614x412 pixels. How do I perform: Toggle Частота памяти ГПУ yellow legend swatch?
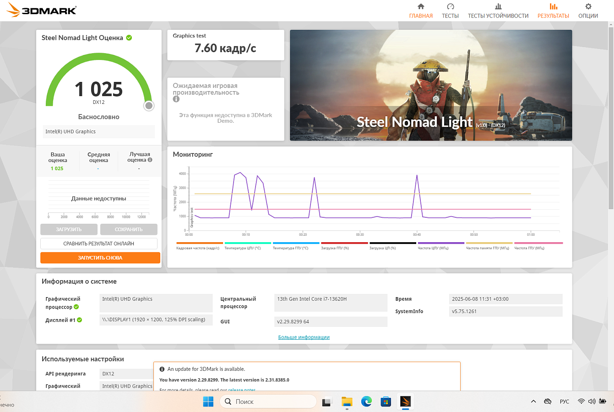click(x=489, y=243)
